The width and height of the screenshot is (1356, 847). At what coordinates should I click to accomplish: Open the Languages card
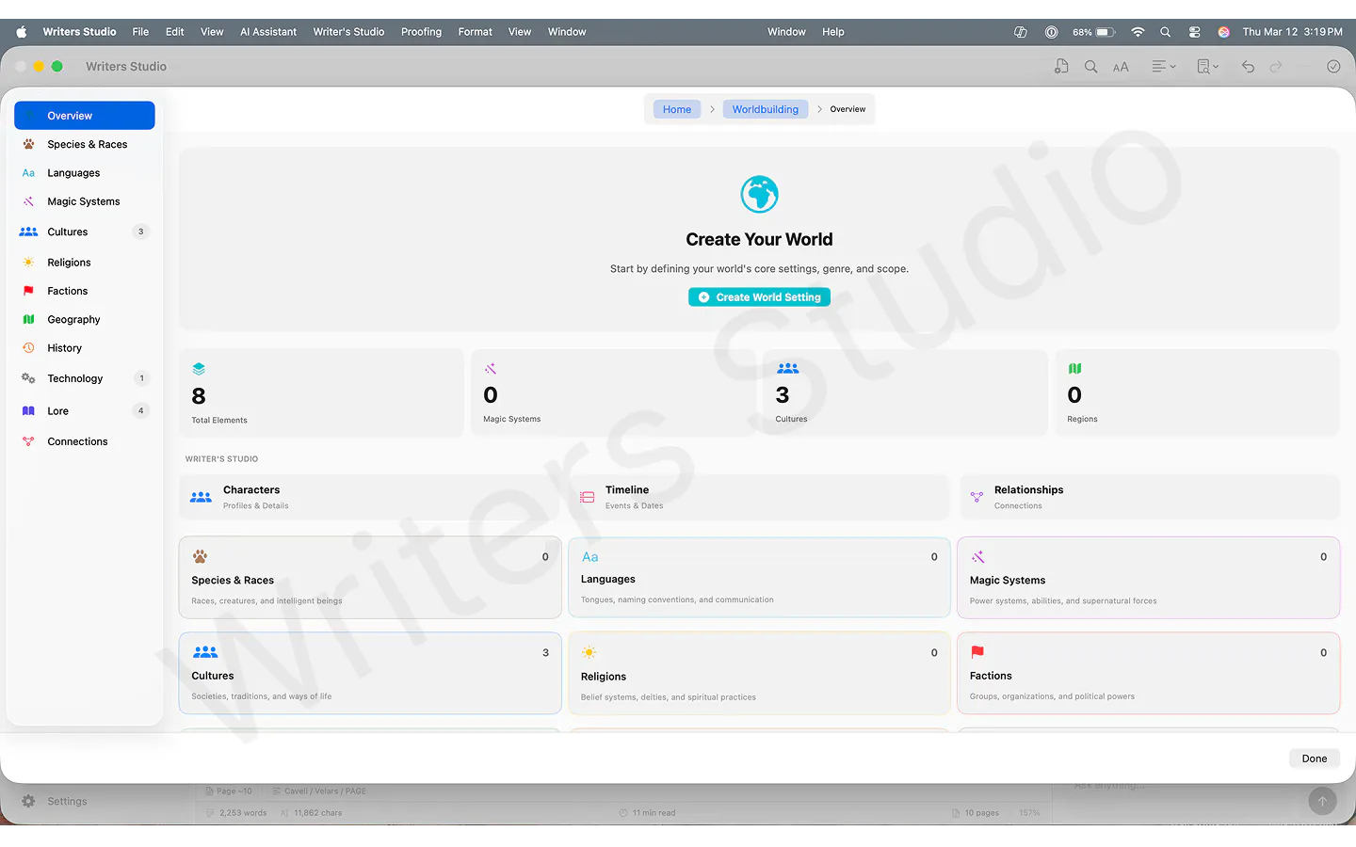click(759, 578)
